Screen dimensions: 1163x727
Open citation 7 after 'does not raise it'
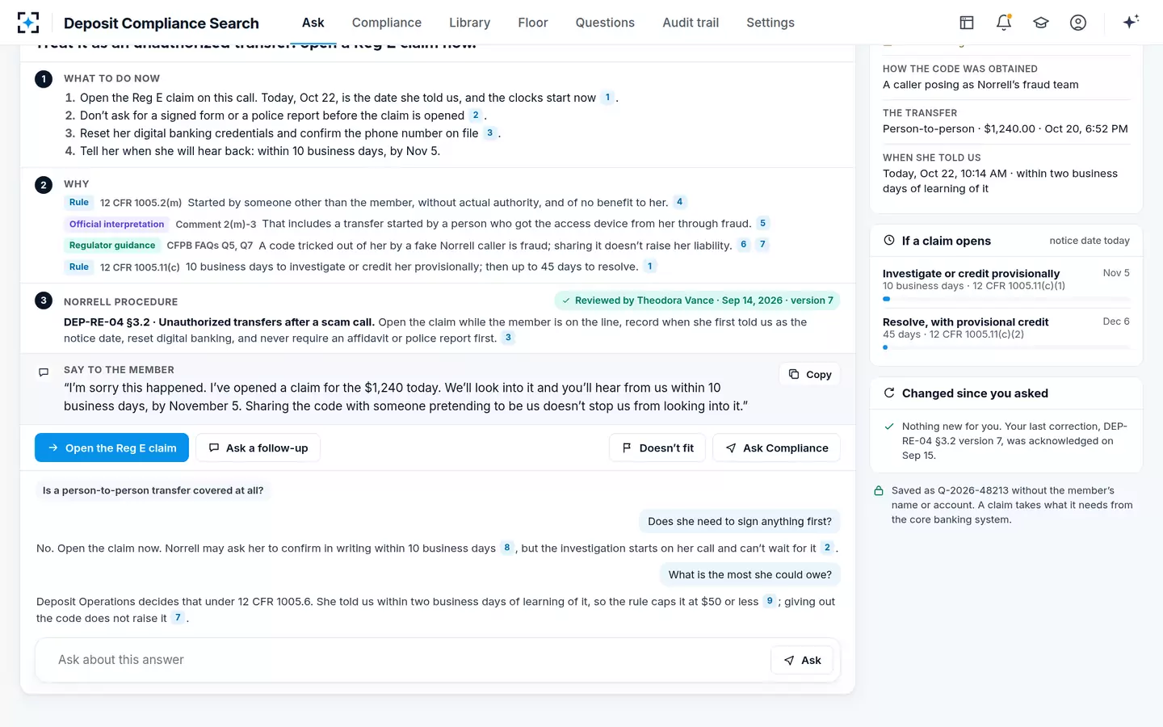178,618
